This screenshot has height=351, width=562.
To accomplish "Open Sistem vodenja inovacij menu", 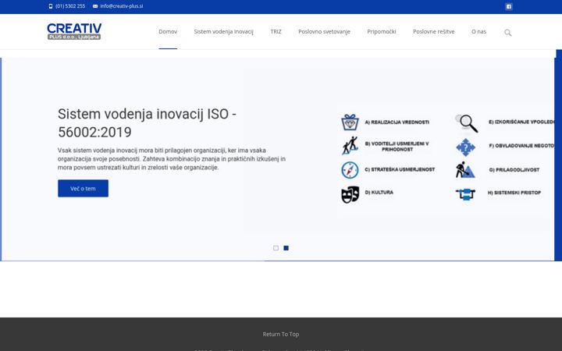I will click(x=224, y=31).
